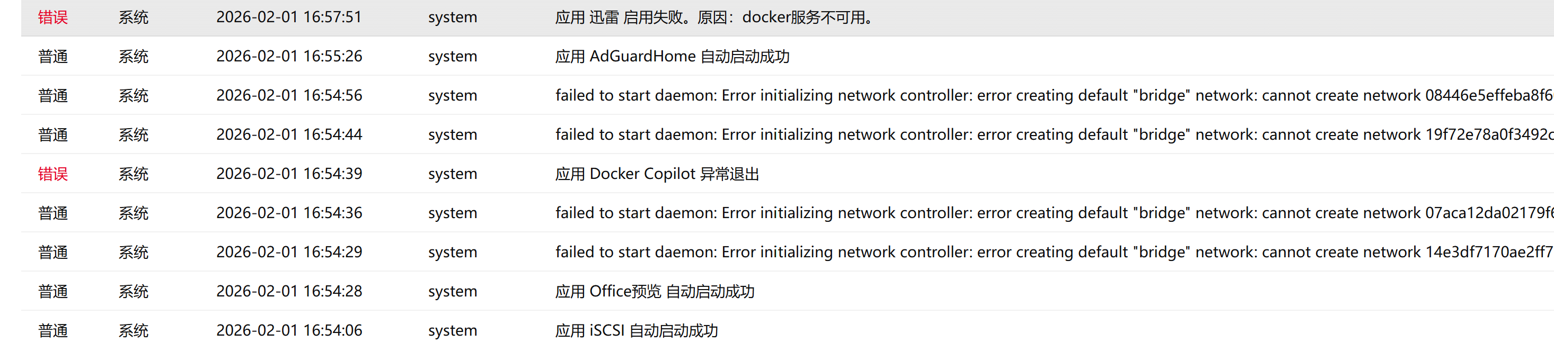Image resolution: width=1554 pixels, height=342 pixels.
Task: Click the red 错误 label at 16:54:39
Action: 52,174
